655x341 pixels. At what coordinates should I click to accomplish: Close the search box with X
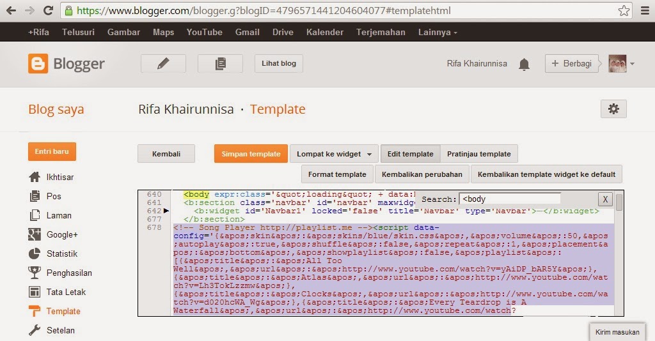[x=605, y=199]
